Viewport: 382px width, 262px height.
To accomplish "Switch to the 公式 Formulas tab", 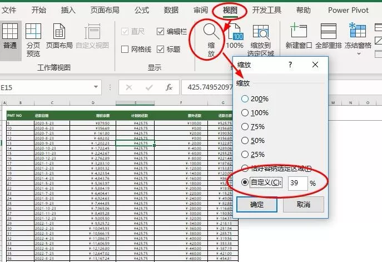I will (x=142, y=10).
